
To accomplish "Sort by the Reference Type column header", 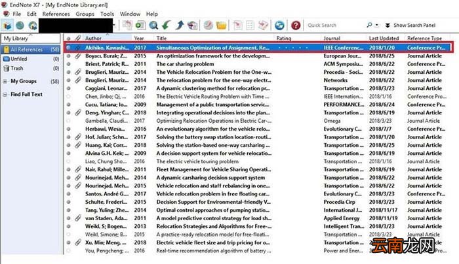I will (428, 38).
